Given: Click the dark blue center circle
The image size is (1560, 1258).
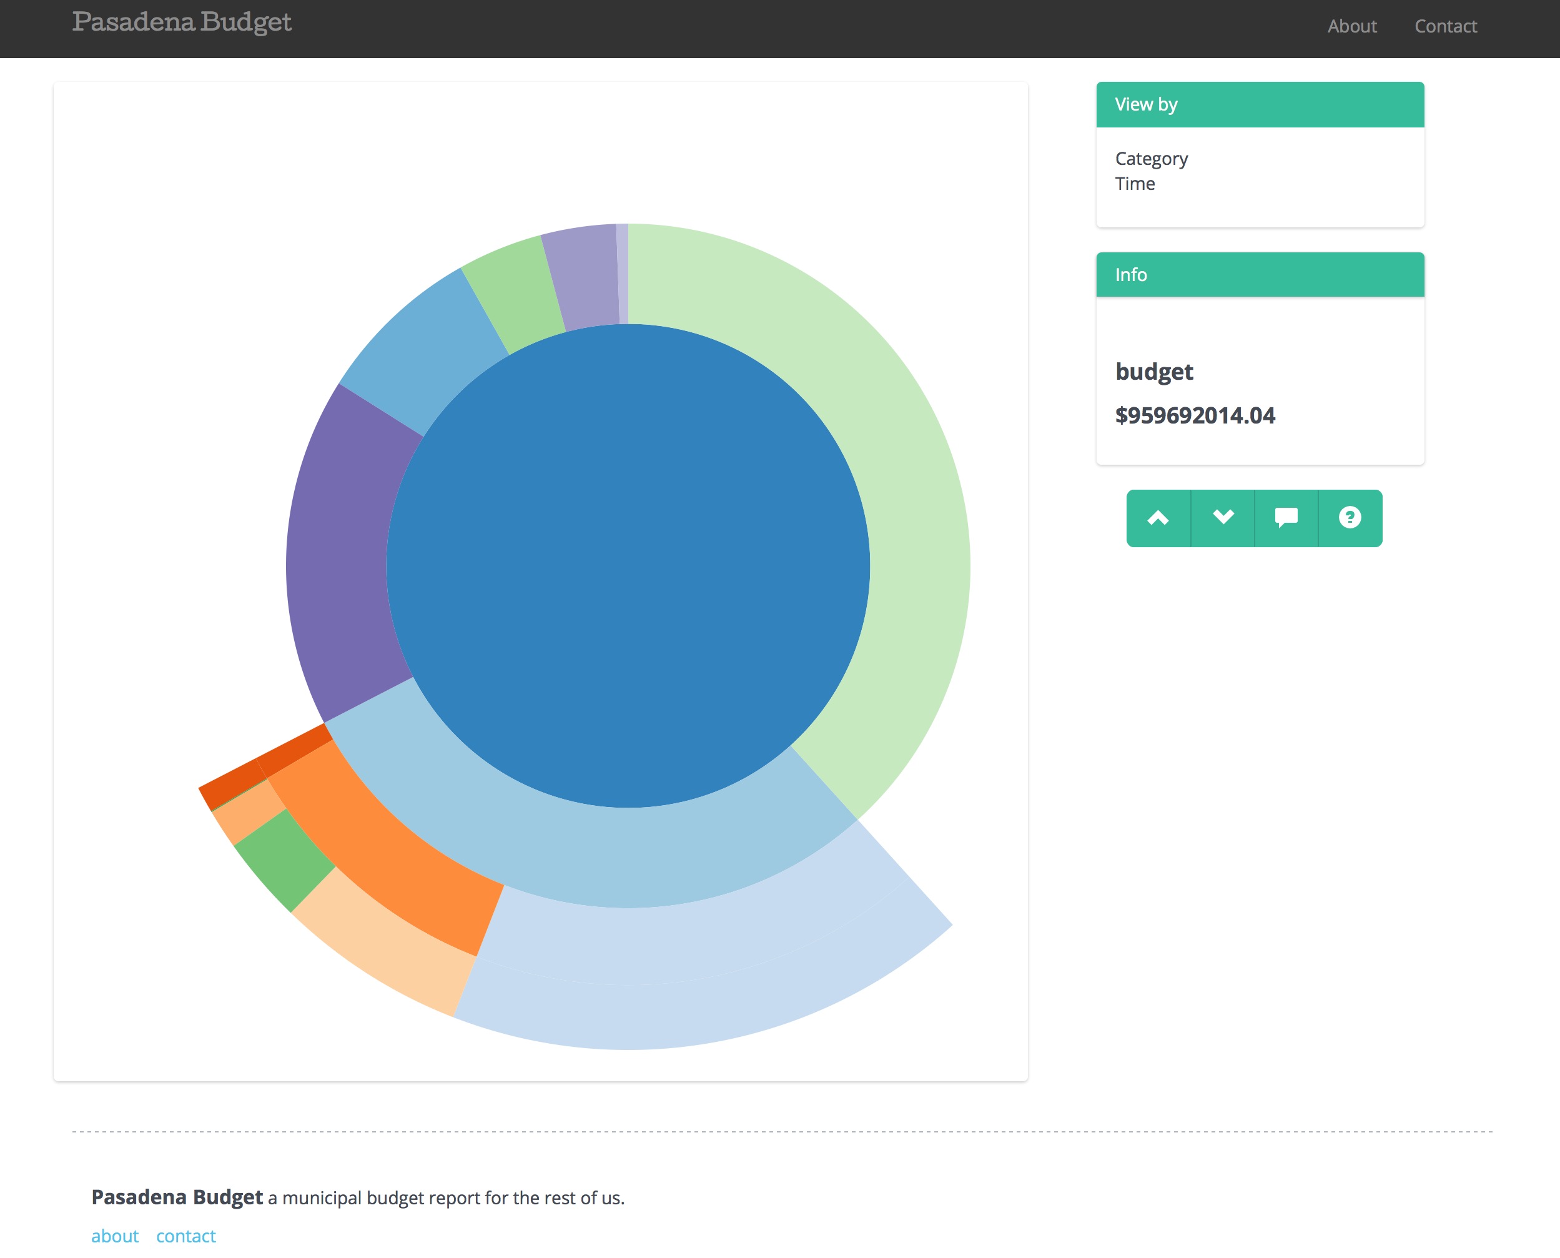Looking at the screenshot, I should tap(628, 565).
